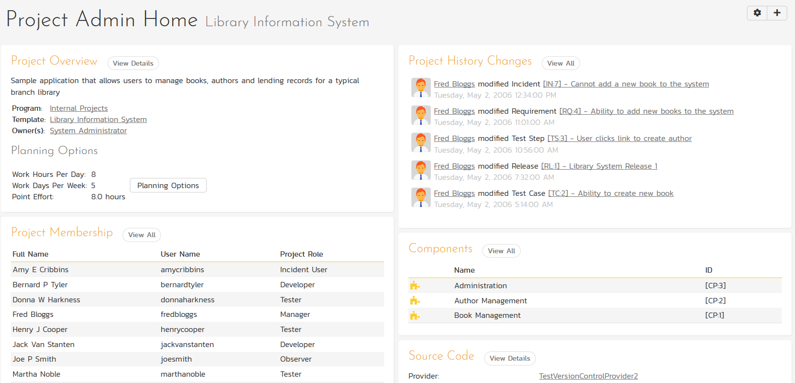Viewport: 795px width, 383px height.
Task: Open Source Code View Details
Action: [510, 358]
